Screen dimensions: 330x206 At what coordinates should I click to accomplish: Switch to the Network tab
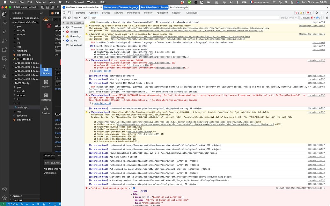(x=119, y=13)
